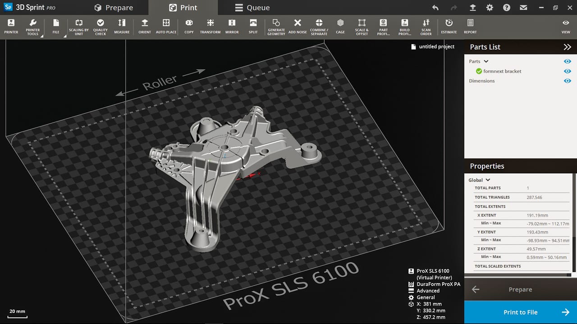577x324 pixels.
Task: Hide the formnext bracket part
Action: (x=568, y=71)
